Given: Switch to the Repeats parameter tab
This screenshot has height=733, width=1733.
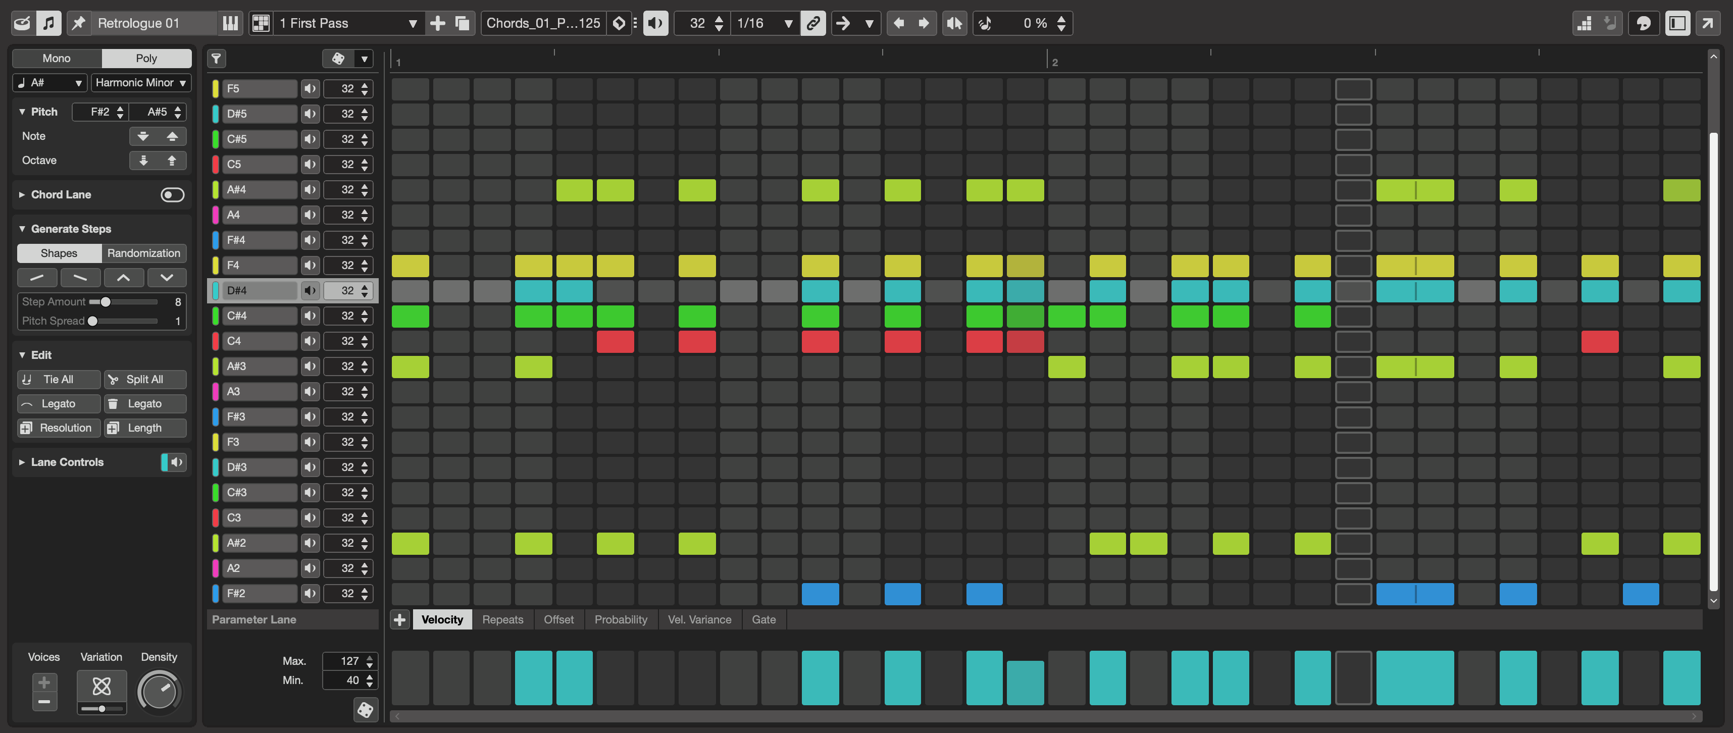Looking at the screenshot, I should click(x=502, y=619).
